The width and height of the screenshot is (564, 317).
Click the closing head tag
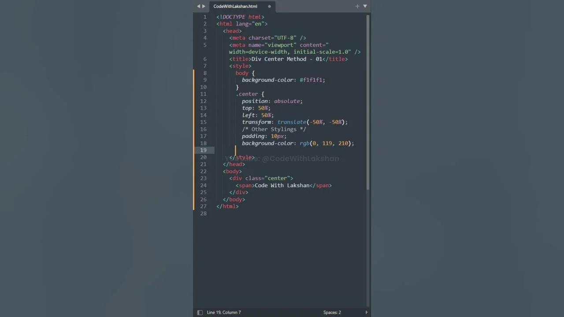[x=234, y=164]
